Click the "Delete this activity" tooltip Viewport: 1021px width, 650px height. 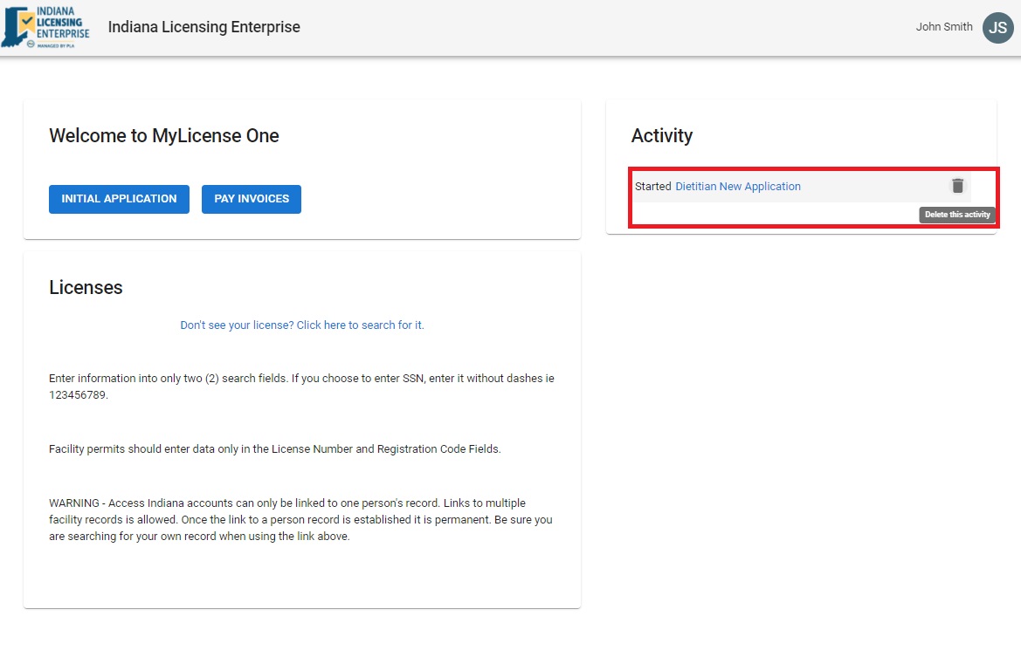pyautogui.click(x=957, y=215)
